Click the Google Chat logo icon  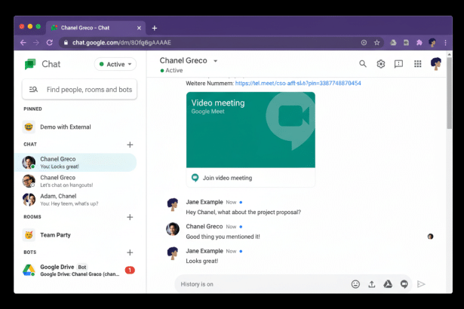pos(30,64)
